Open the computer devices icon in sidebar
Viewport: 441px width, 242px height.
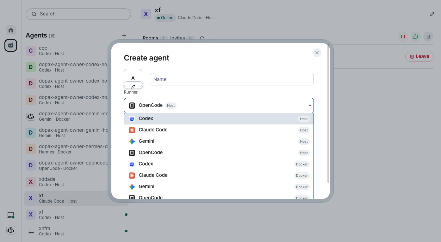click(x=11, y=215)
